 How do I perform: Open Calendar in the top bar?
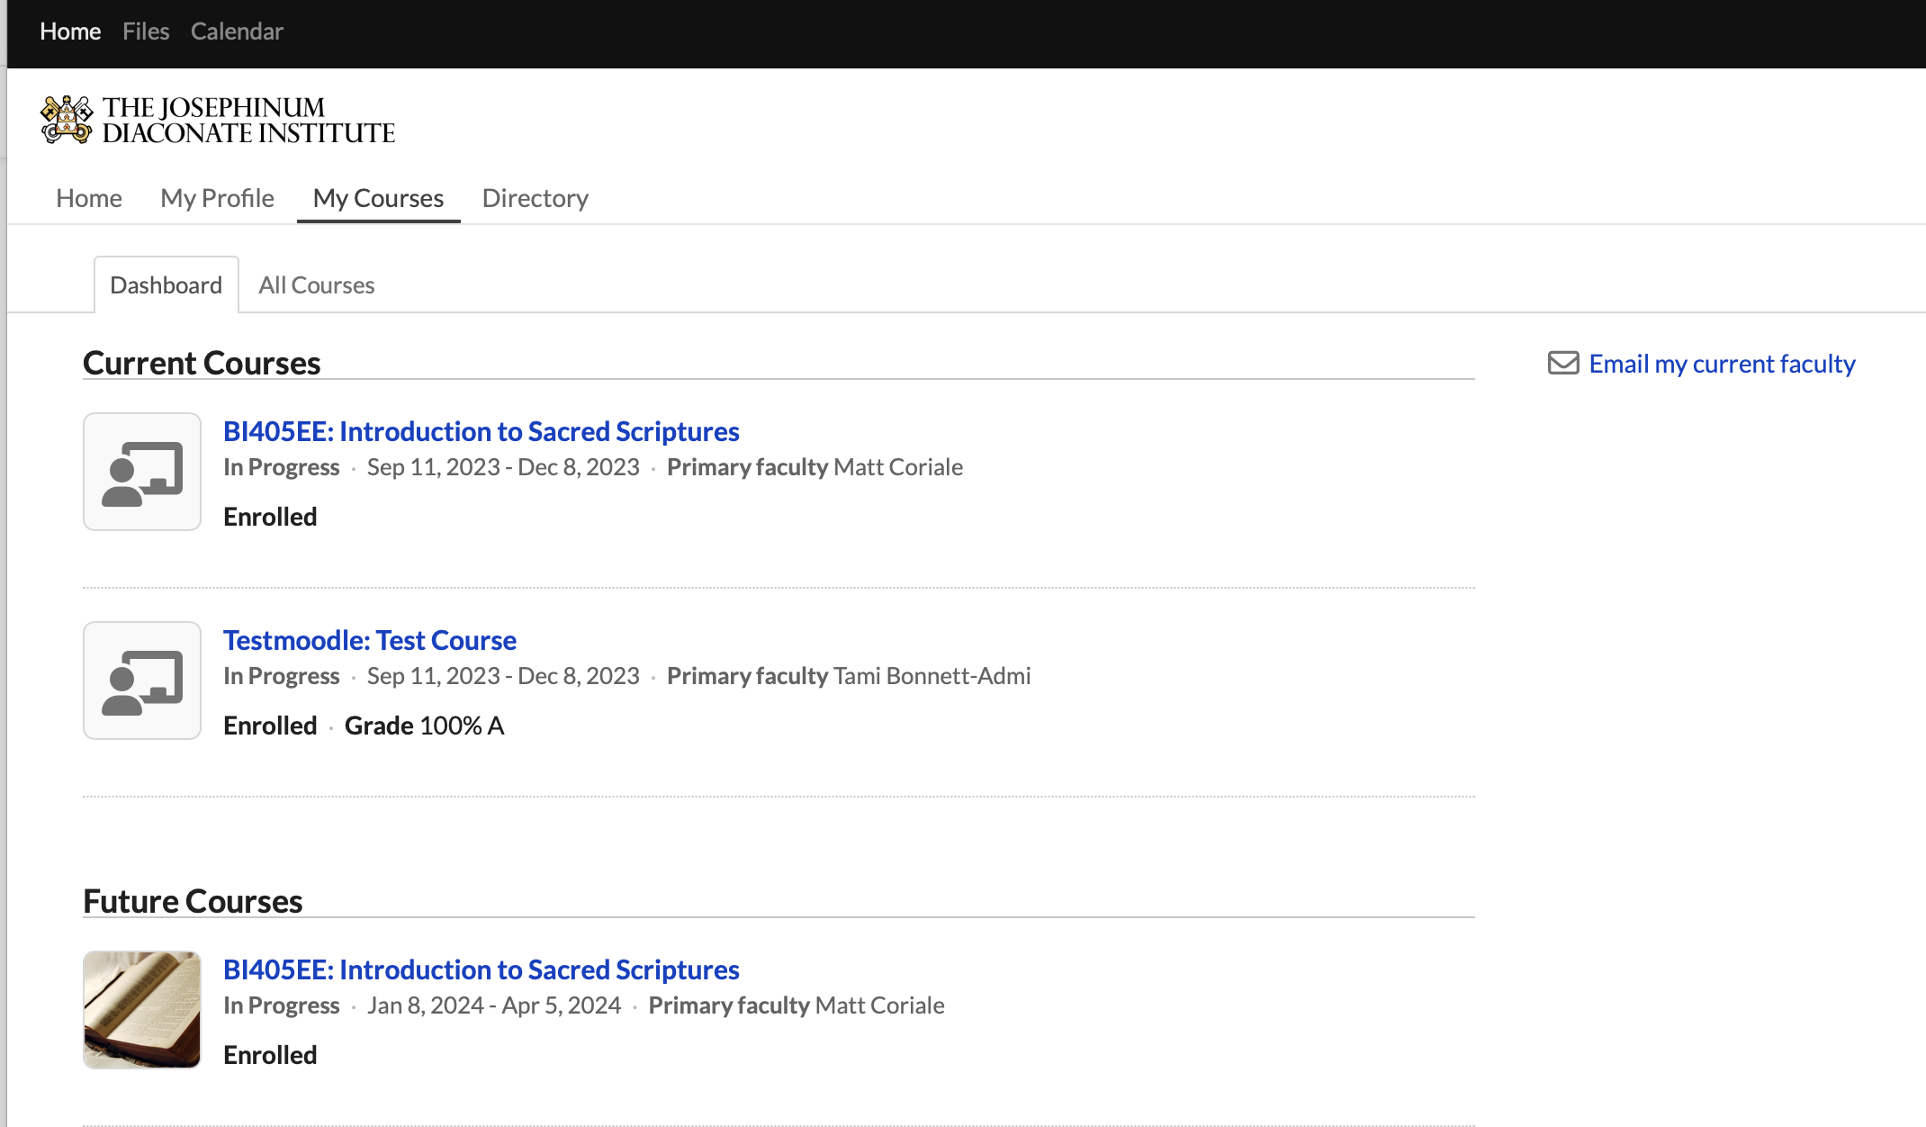pyautogui.click(x=237, y=32)
